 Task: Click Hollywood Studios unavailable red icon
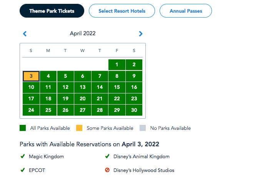click(x=107, y=170)
